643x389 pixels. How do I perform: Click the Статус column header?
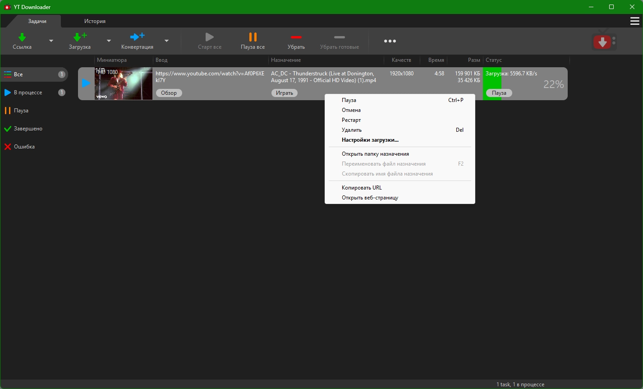[494, 60]
